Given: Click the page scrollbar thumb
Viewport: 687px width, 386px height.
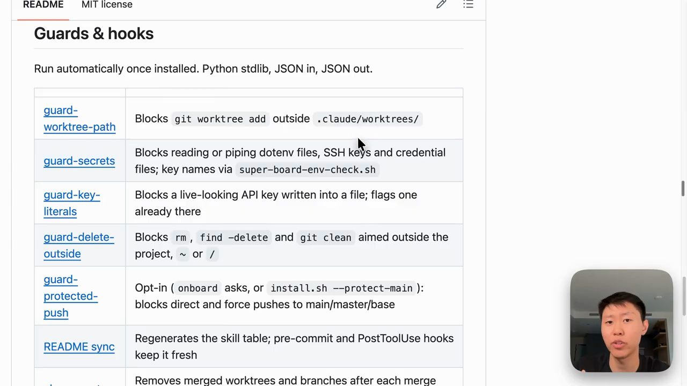Looking at the screenshot, I should coord(683,189).
